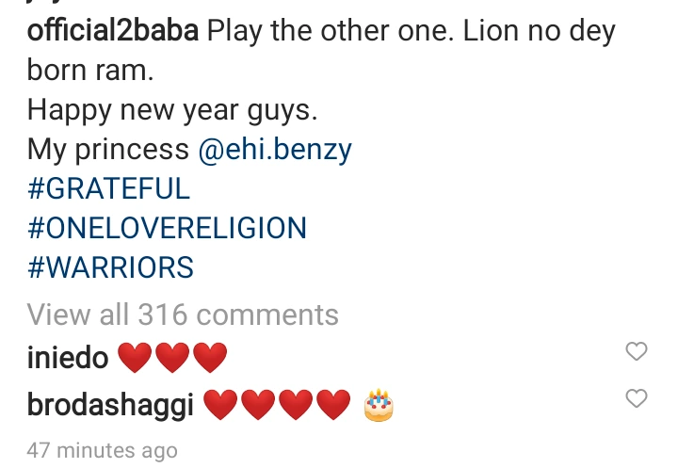Open the official2baba profile from caption
678x468 pixels.
coord(113,31)
